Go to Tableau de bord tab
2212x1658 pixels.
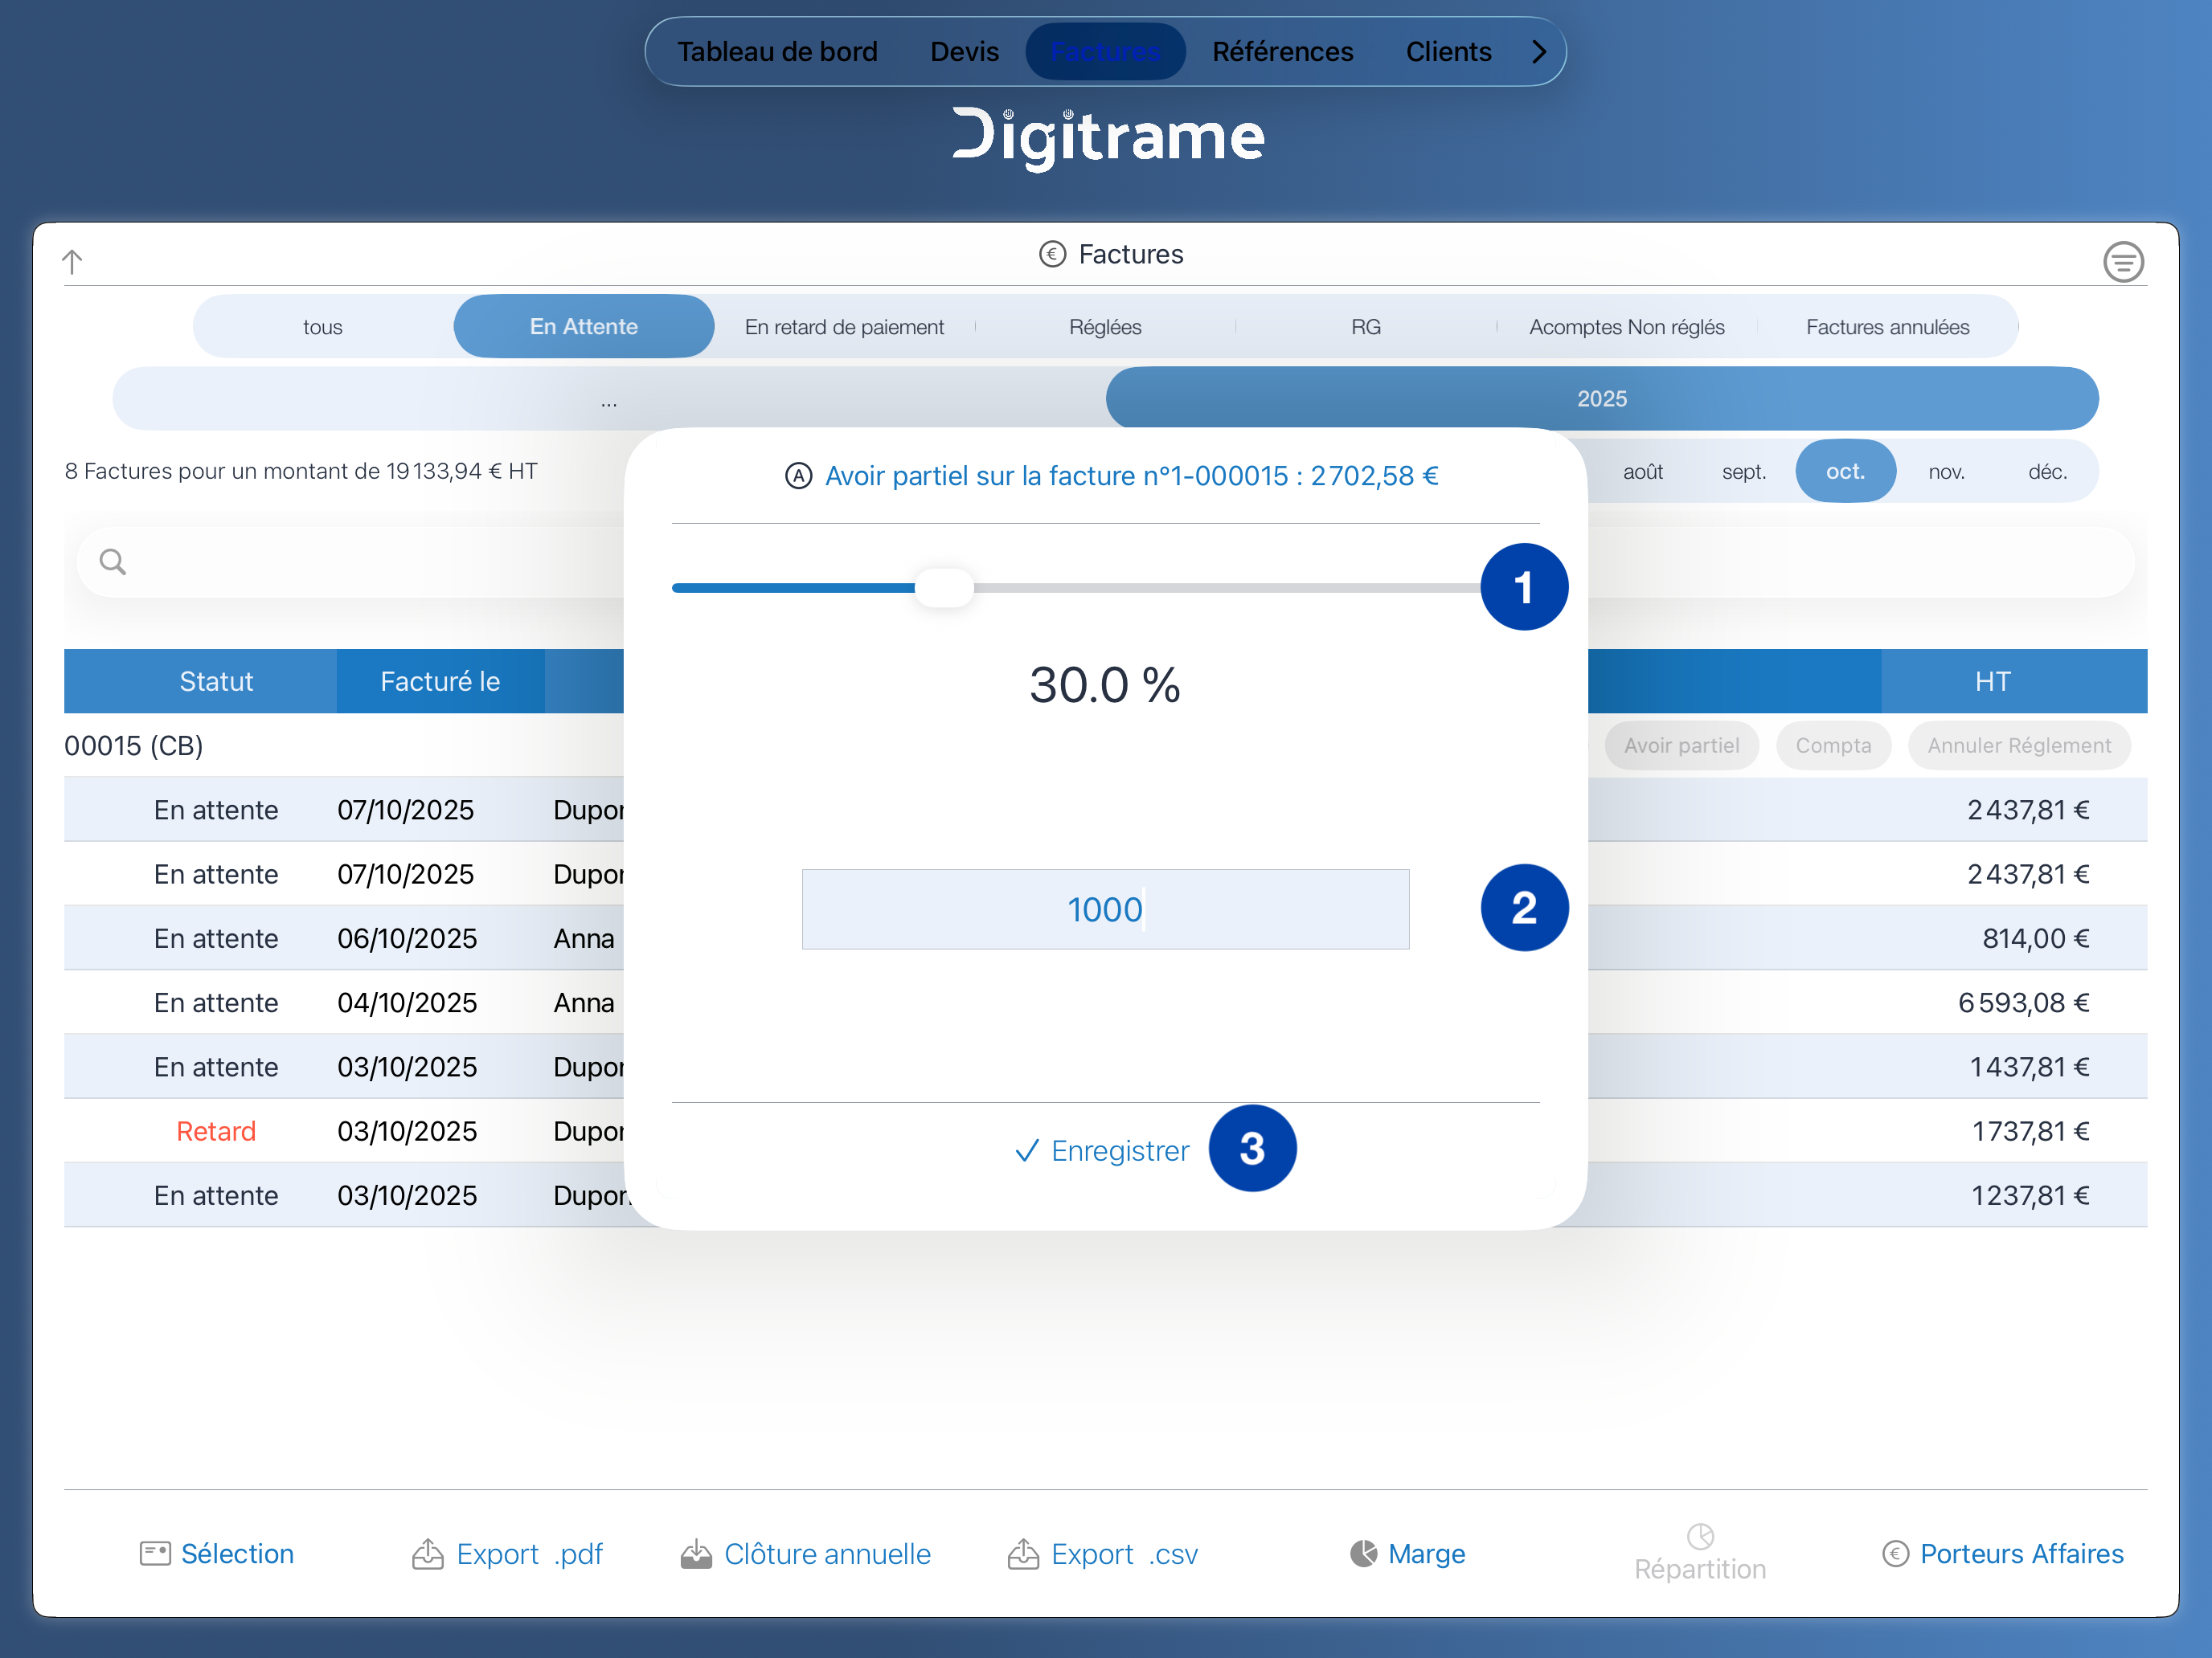[777, 52]
